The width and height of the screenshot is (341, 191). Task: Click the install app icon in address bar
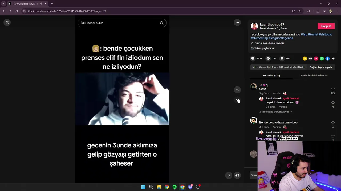(294, 11)
